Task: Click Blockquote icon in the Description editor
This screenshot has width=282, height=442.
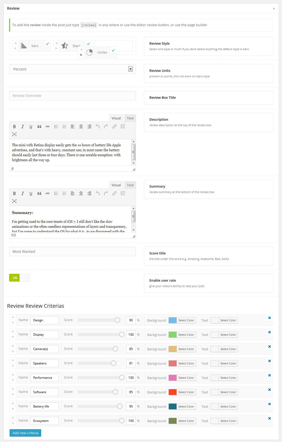Action: point(39,127)
